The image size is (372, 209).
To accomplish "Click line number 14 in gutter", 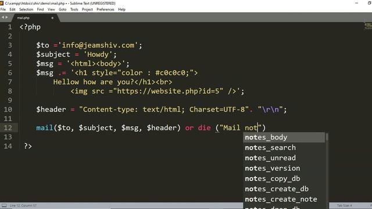I will click(x=8, y=146).
